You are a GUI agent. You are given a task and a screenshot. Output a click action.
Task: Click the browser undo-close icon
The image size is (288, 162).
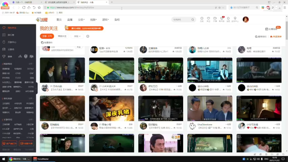click(x=34, y=8)
